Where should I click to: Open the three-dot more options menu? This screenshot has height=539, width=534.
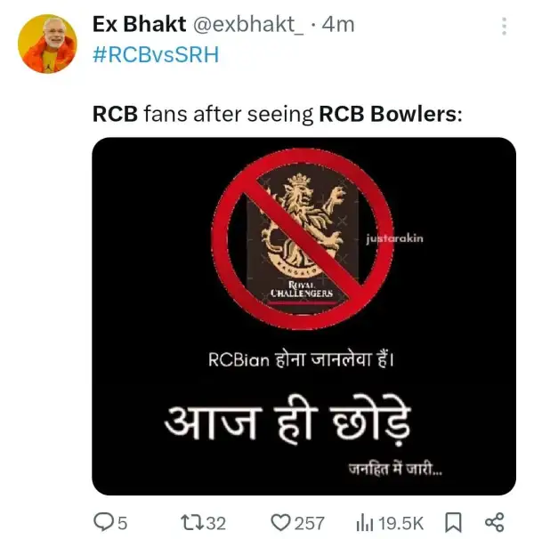click(x=504, y=26)
